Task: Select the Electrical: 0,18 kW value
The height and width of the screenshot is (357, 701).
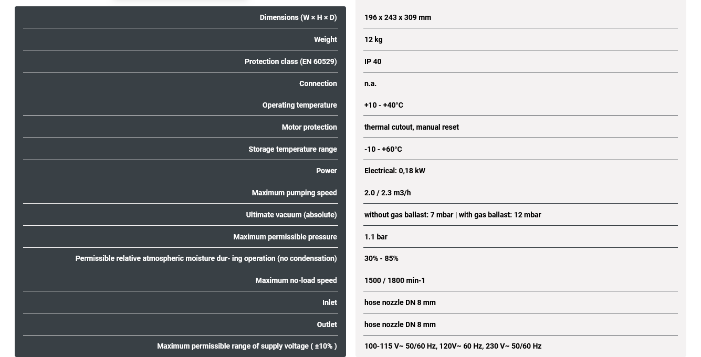Action: point(394,171)
